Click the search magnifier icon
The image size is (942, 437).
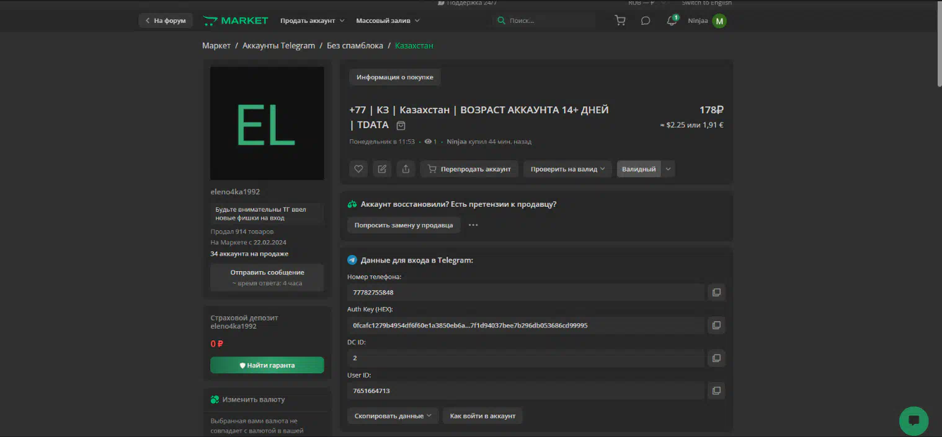pyautogui.click(x=501, y=20)
